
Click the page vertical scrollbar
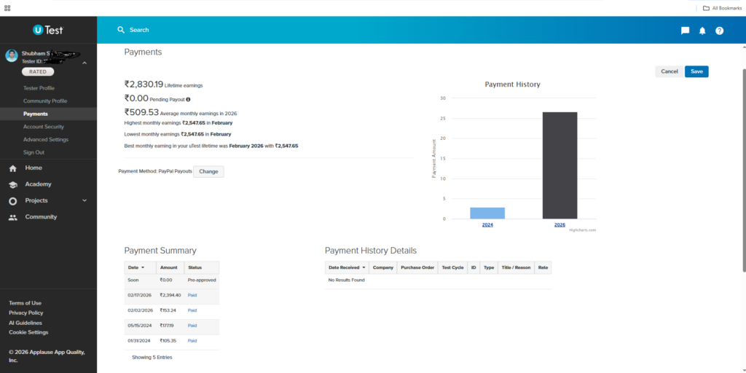click(x=744, y=170)
